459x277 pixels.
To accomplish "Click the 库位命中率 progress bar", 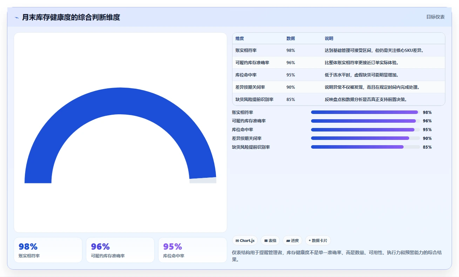I will point(365,130).
